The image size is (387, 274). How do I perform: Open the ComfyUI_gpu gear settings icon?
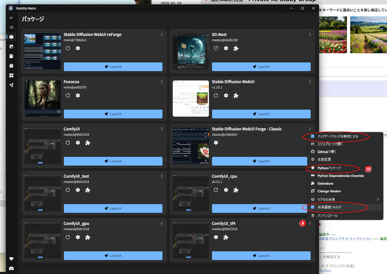(x=78, y=237)
